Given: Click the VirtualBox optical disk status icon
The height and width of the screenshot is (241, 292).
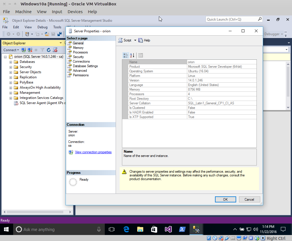Looking at the screenshot, I should point(215,238).
